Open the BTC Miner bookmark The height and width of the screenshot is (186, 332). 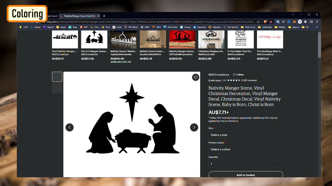click(131, 27)
